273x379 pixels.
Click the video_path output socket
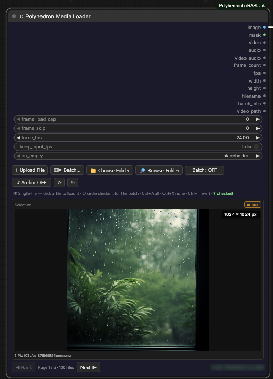[x=264, y=111]
